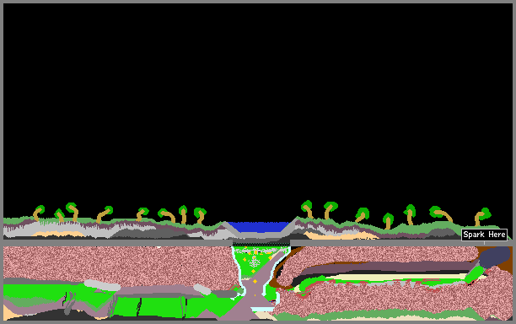516x324 pixels.
Task: Click the peach sand patch on the left surface
Action: [x=59, y=234]
